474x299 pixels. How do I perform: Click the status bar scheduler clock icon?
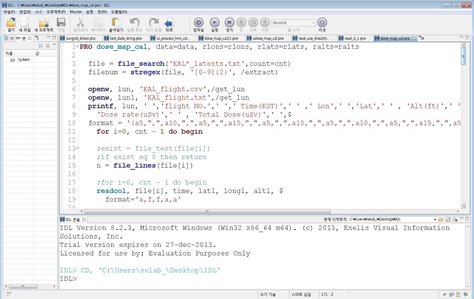(452, 294)
